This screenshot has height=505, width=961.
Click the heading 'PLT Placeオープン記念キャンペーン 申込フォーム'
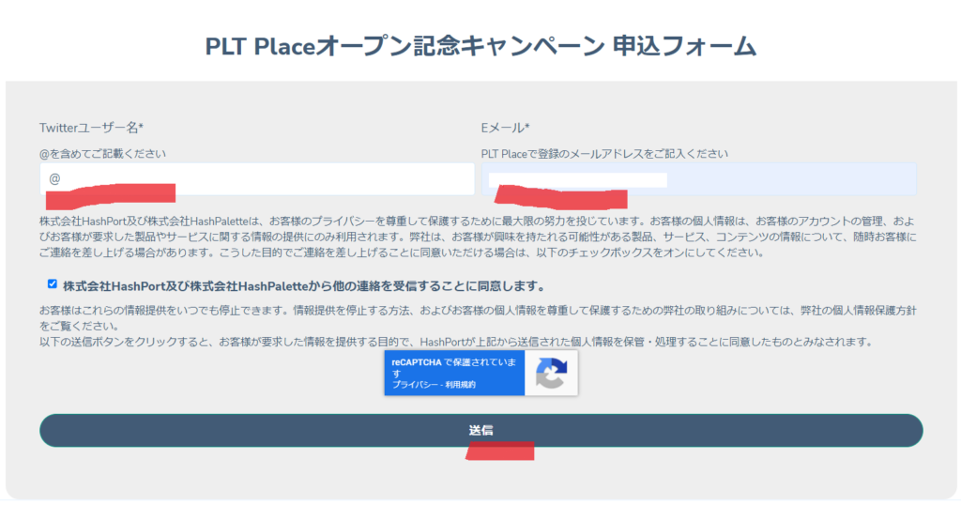point(481,47)
